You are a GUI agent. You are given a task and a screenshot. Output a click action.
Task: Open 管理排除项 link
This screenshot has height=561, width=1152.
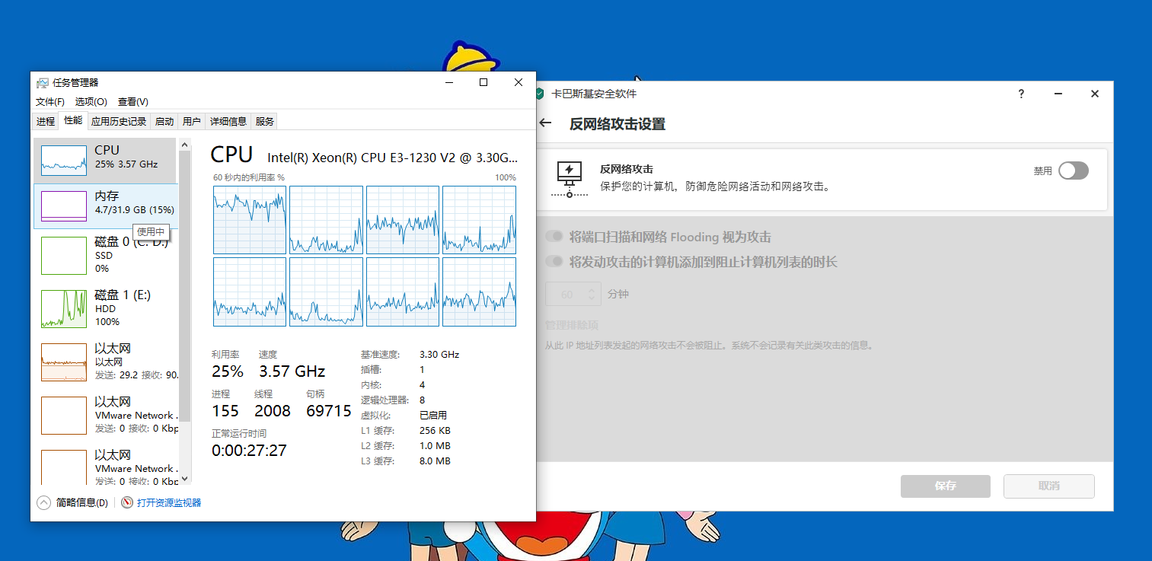[x=571, y=325]
